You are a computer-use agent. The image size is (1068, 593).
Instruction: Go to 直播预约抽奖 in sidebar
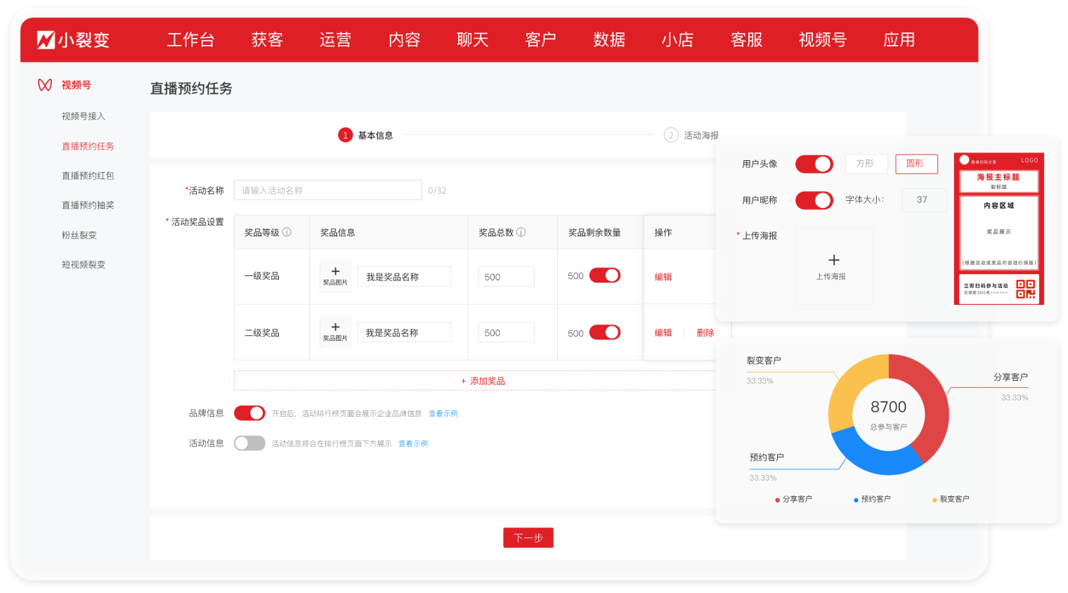(88, 205)
